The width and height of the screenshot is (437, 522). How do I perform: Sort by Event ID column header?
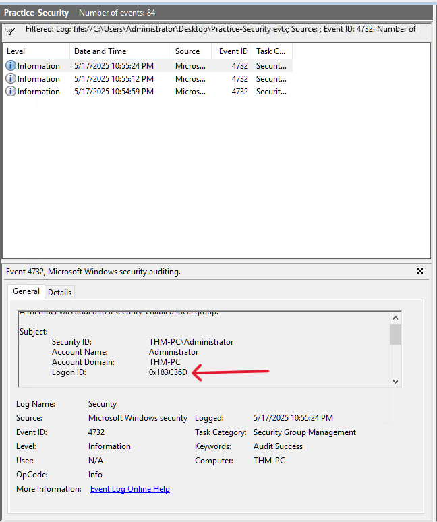(x=233, y=51)
